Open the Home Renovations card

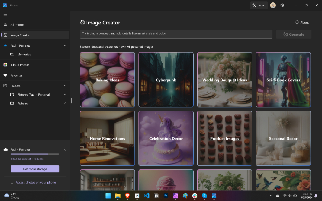108,138
